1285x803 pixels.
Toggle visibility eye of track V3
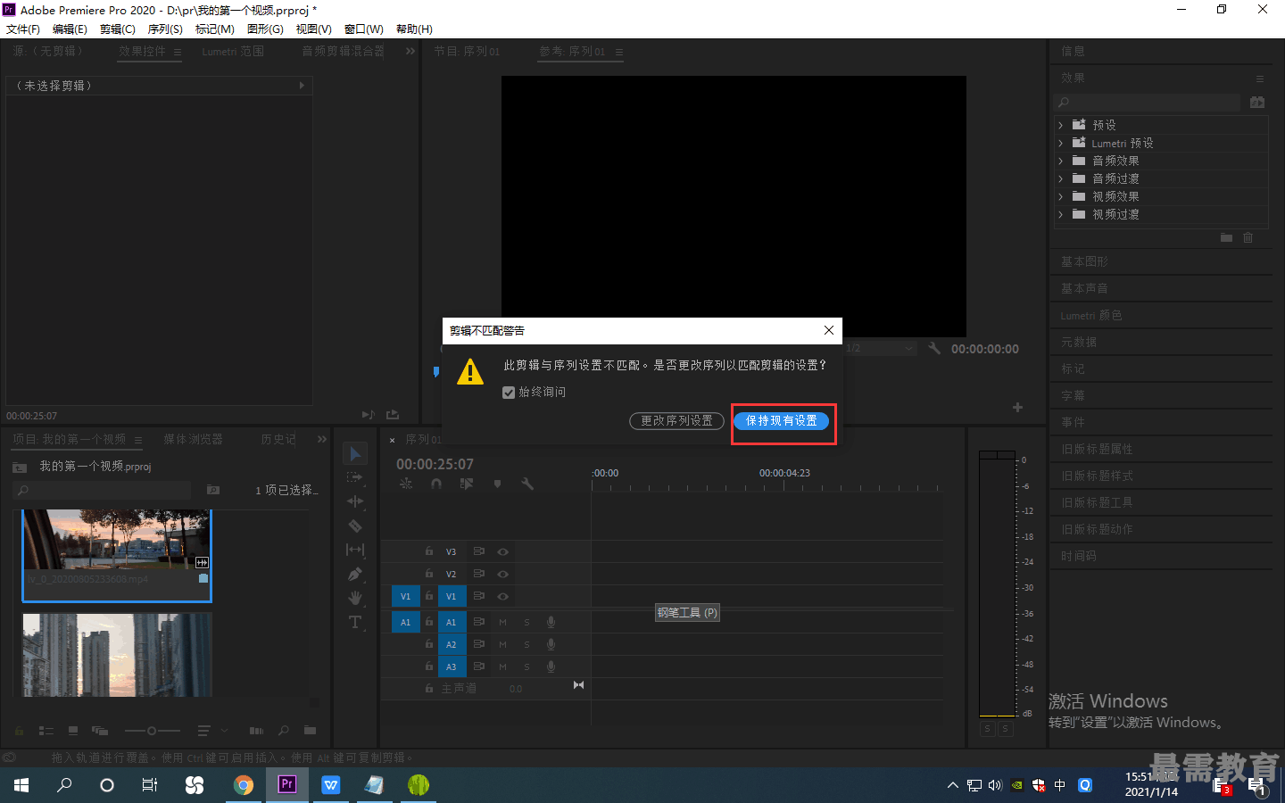[x=502, y=552]
